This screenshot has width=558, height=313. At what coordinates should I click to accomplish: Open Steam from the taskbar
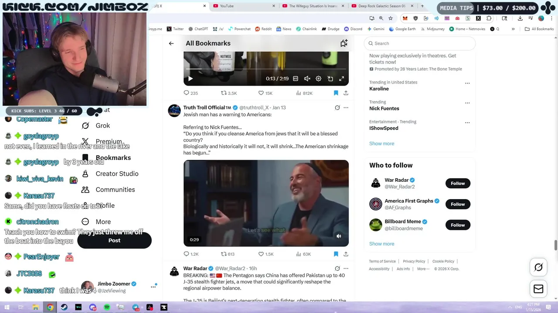point(65,307)
